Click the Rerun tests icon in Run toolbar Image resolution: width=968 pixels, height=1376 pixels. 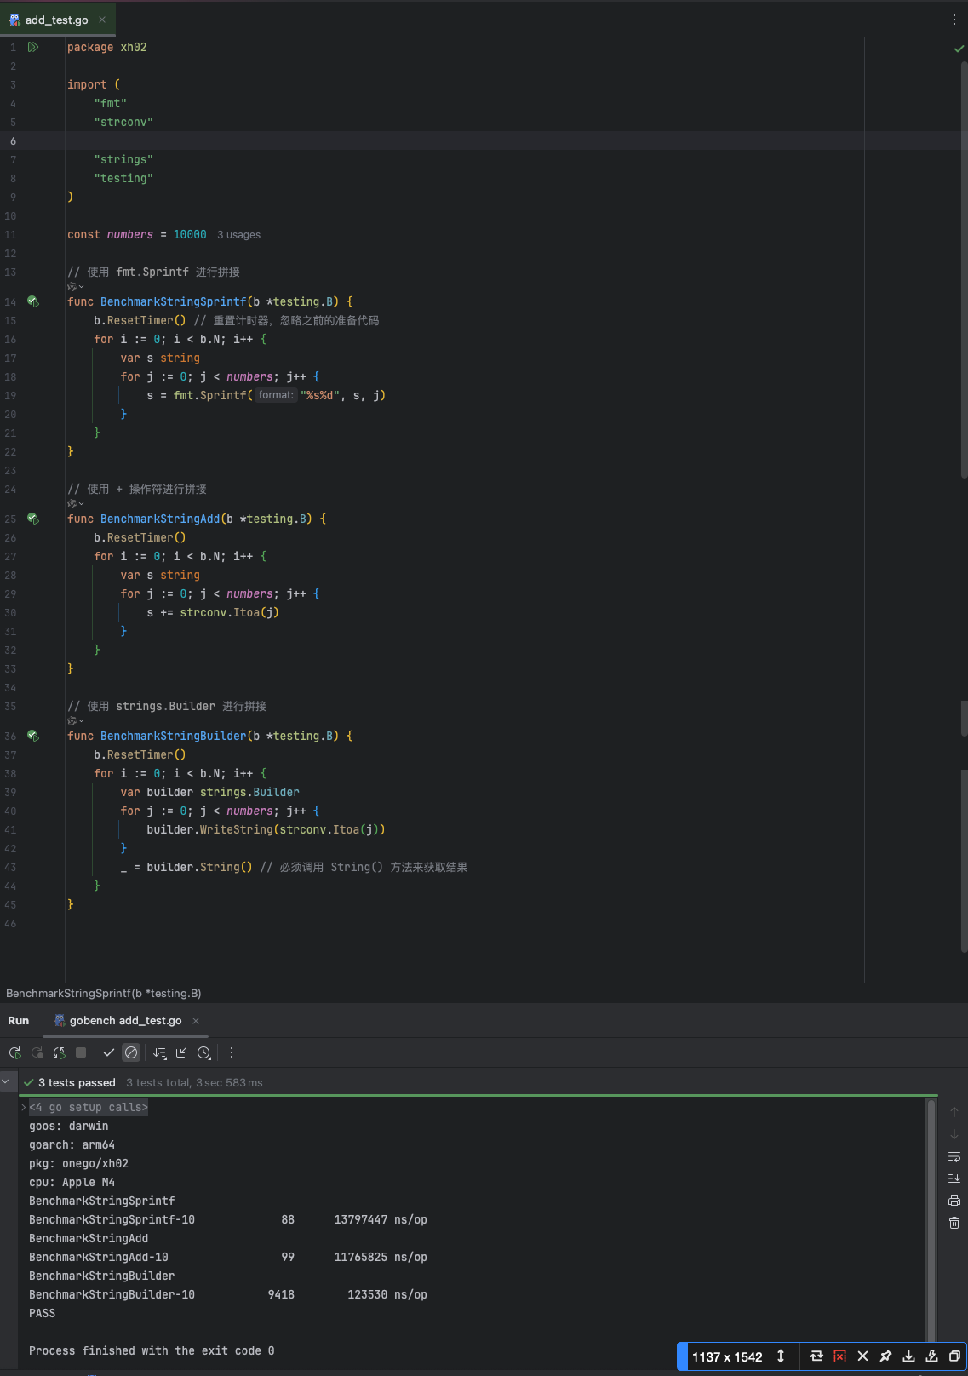pos(14,1052)
